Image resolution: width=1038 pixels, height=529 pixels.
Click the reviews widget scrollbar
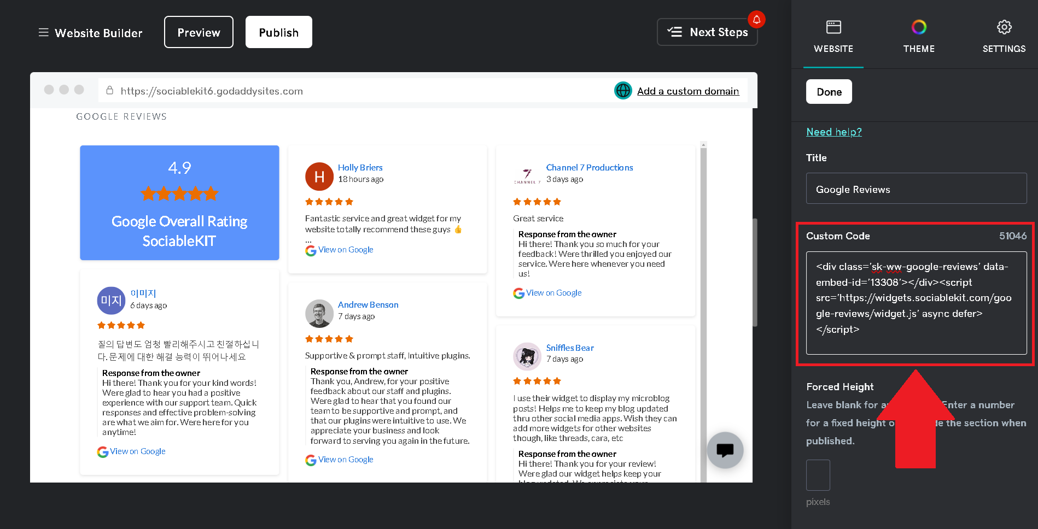(x=704, y=314)
